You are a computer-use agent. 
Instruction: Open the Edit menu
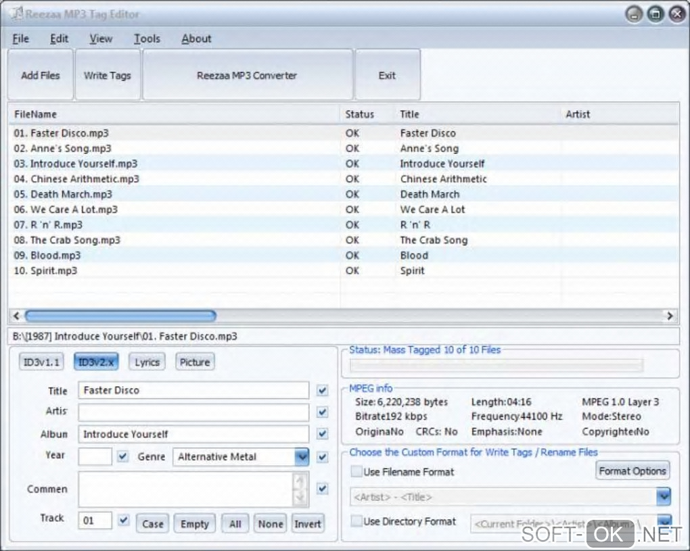pos(59,39)
